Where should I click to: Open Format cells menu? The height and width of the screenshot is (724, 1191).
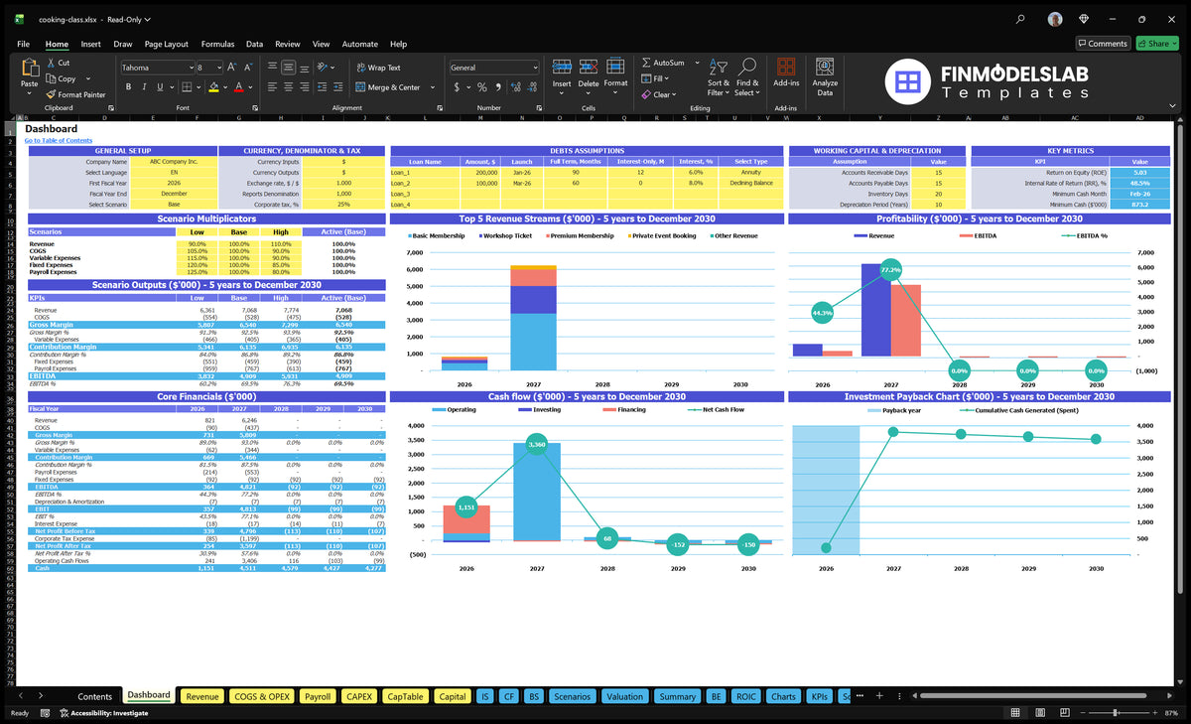(615, 75)
